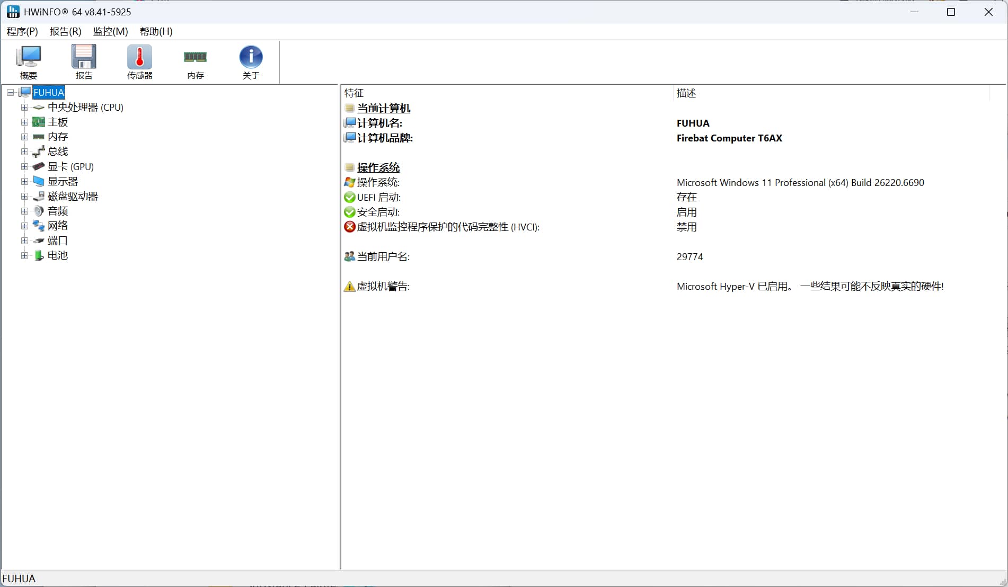The image size is (1008, 587).
Task: Select the 操作系统 section heading
Action: pos(378,167)
